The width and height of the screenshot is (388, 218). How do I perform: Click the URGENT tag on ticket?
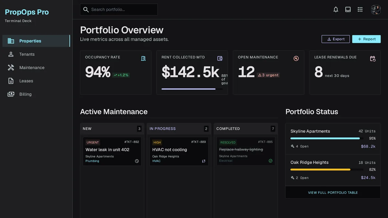[93, 142]
